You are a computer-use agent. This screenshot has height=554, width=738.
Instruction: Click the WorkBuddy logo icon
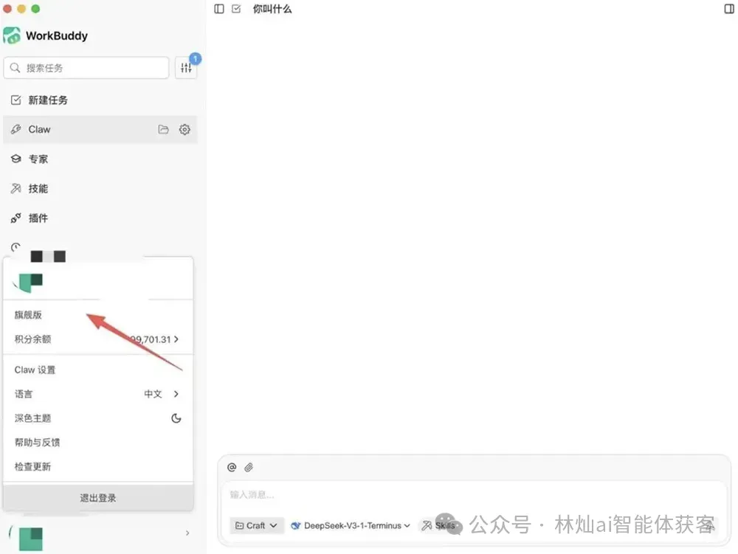click(x=12, y=35)
